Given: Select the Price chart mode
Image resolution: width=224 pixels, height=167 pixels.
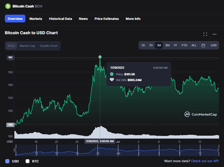Looking at the screenshot, I should tap(11, 46).
